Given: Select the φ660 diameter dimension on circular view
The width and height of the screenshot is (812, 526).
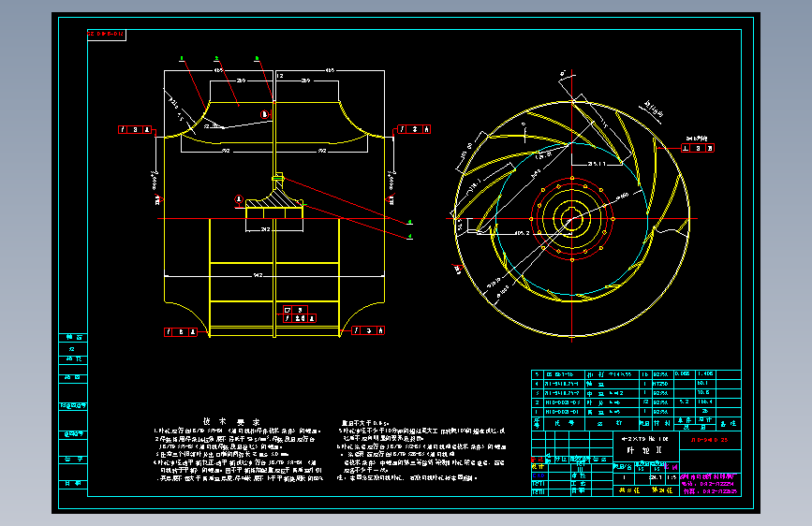Looking at the screenshot, I should click(x=622, y=196).
